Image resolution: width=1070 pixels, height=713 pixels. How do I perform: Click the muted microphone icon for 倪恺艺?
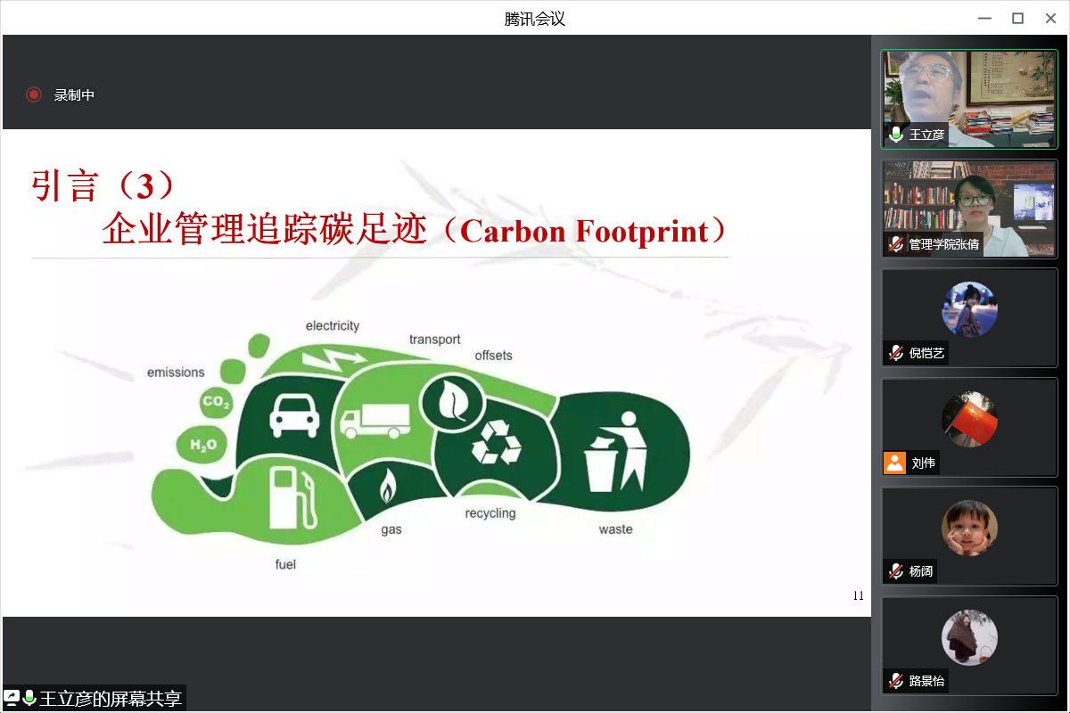(x=896, y=353)
